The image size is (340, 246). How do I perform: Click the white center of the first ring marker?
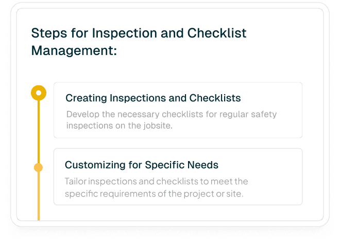click(39, 93)
